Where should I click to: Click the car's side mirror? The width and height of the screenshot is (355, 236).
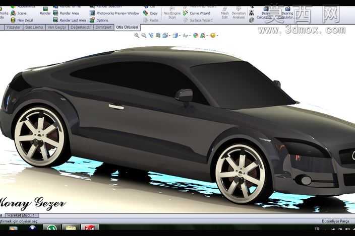[184, 95]
